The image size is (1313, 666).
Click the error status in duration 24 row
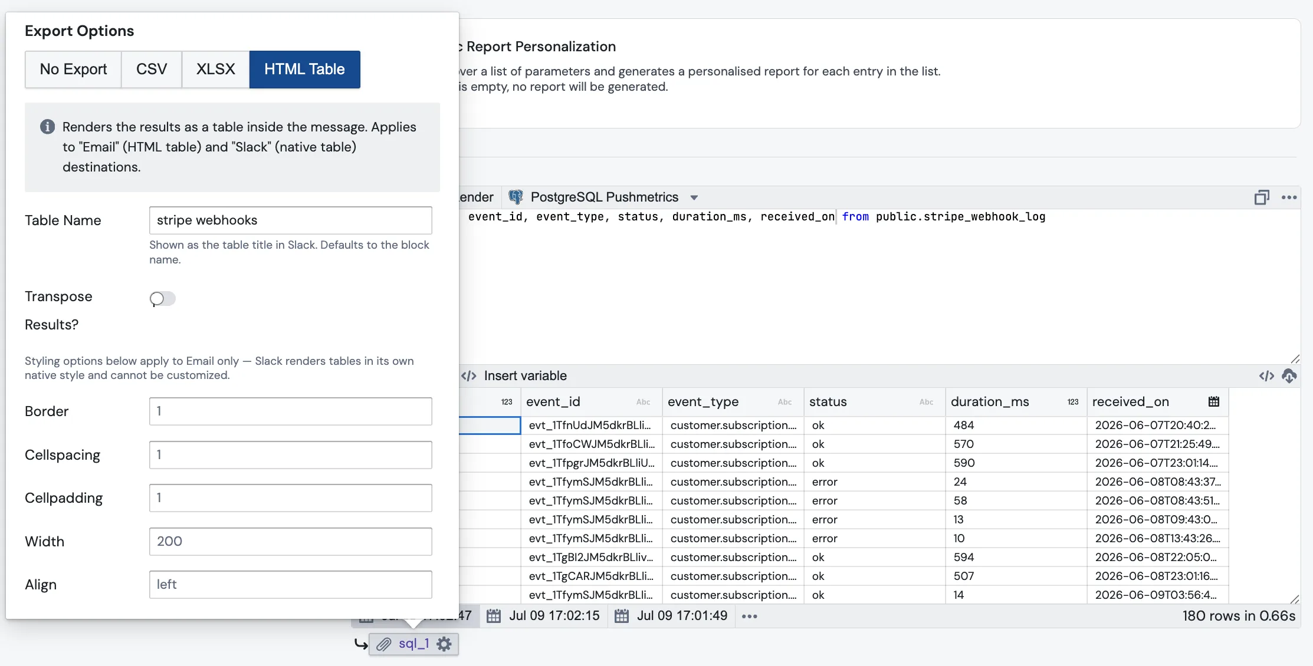[875, 482]
